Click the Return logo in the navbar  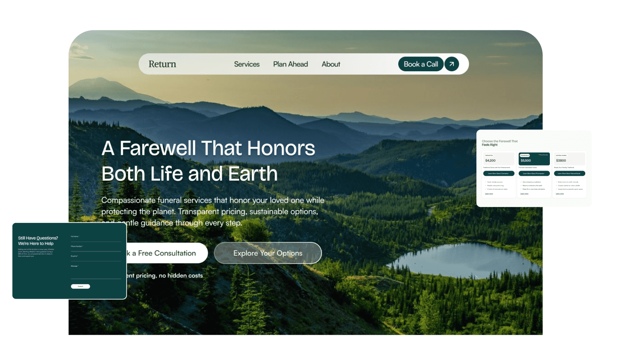tap(162, 64)
